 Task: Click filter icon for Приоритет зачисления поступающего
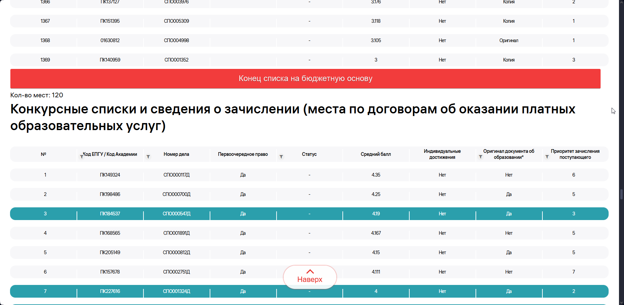coord(547,156)
